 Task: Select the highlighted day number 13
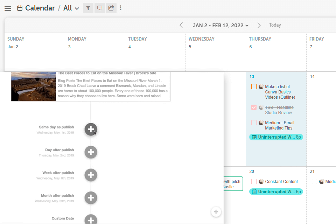(252, 77)
